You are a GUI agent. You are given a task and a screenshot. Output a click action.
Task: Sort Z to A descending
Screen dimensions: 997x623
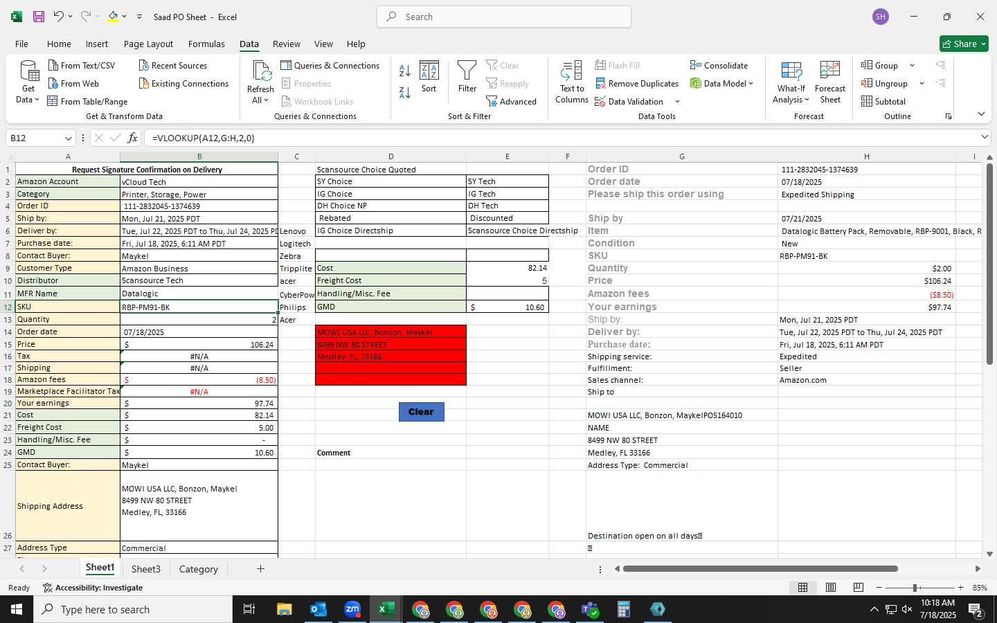[x=405, y=92]
